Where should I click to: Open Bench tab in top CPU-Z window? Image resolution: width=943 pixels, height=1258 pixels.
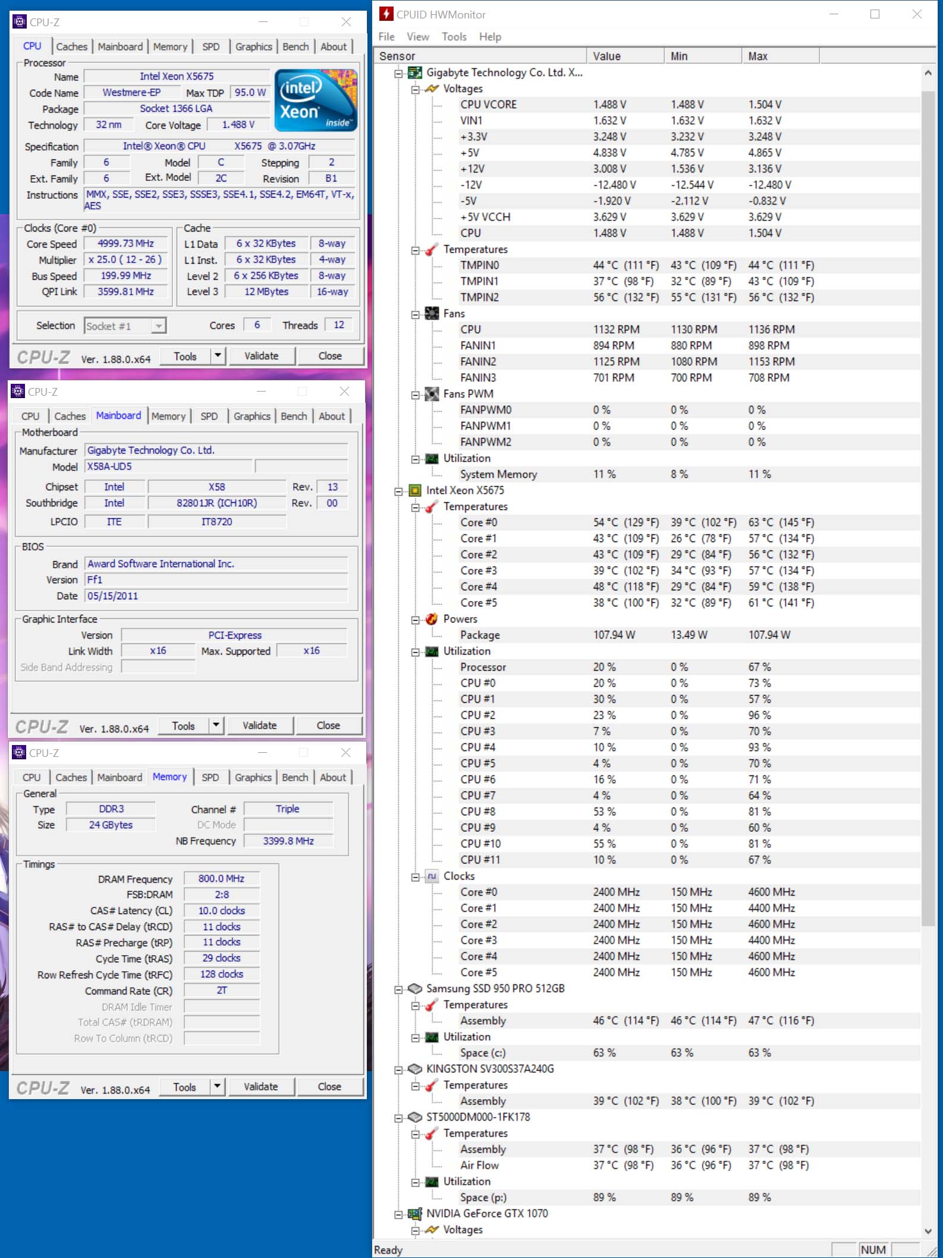(x=296, y=46)
